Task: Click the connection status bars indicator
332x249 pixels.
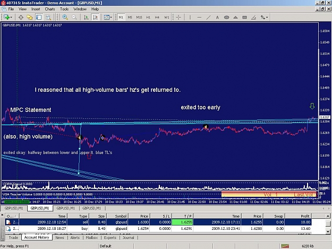Action: pos(285,246)
